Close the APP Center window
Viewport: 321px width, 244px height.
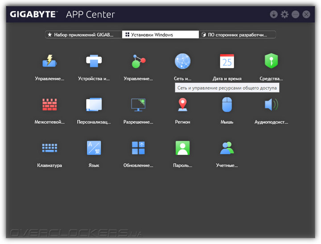click(x=306, y=14)
